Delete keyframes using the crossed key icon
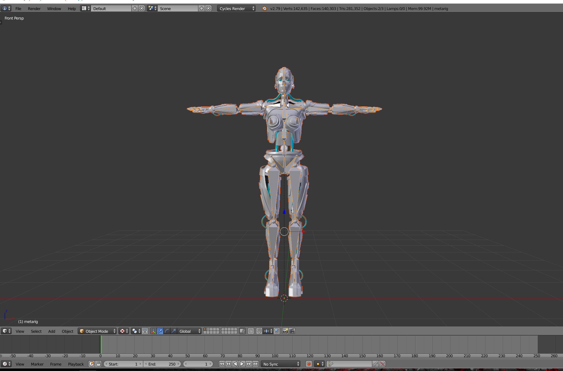 click(382, 364)
